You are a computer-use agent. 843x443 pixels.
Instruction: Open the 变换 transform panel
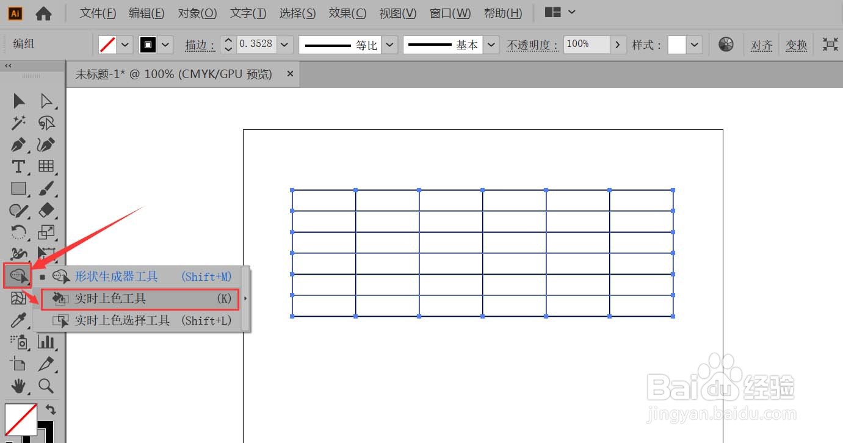click(x=797, y=45)
